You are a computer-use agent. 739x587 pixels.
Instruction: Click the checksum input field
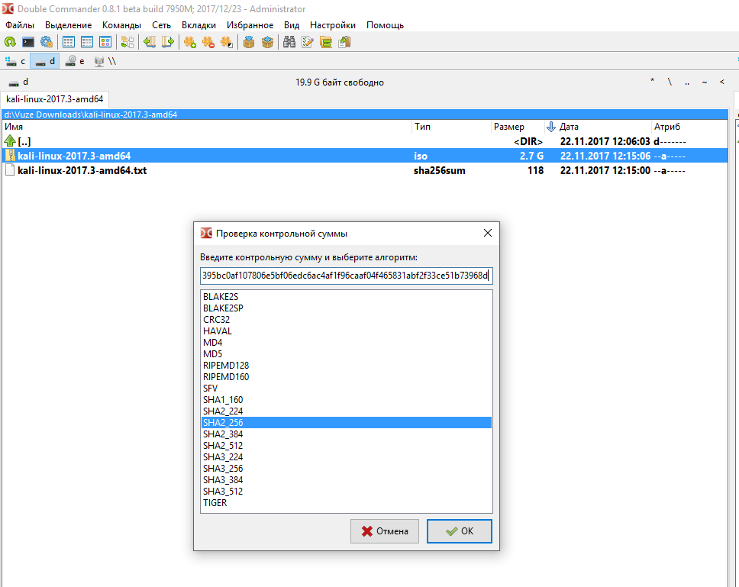(346, 275)
